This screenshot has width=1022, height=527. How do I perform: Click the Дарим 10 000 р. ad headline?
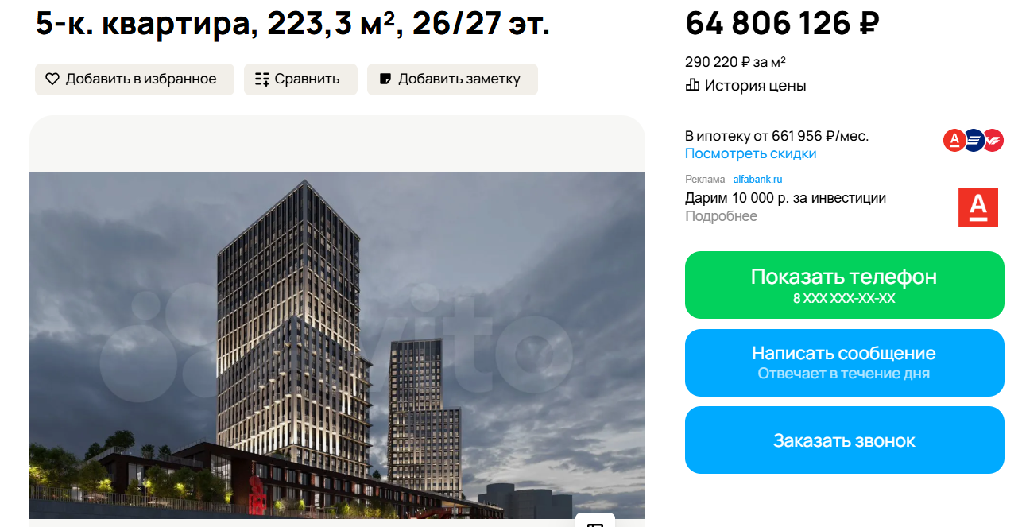785,198
